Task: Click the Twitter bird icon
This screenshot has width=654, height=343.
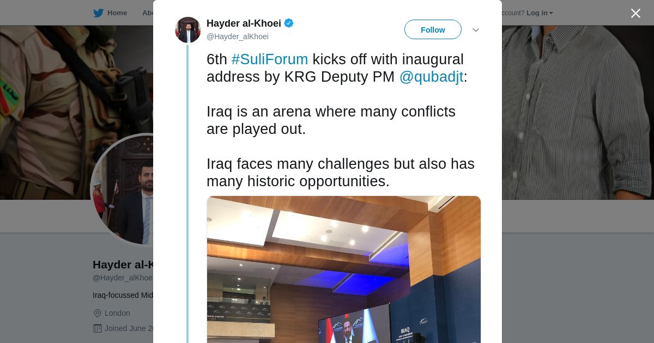Action: click(98, 13)
